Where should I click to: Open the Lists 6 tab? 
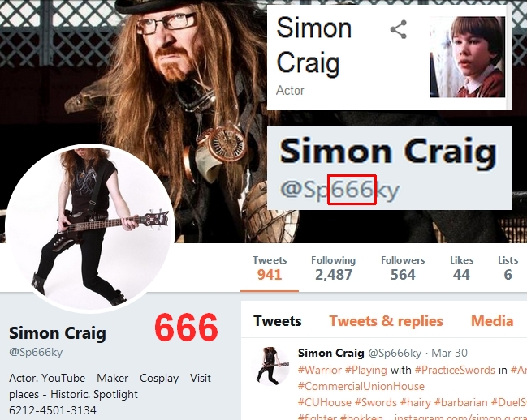508,268
